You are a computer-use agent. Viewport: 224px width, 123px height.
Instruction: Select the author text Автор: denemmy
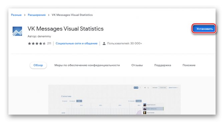coord(39,37)
